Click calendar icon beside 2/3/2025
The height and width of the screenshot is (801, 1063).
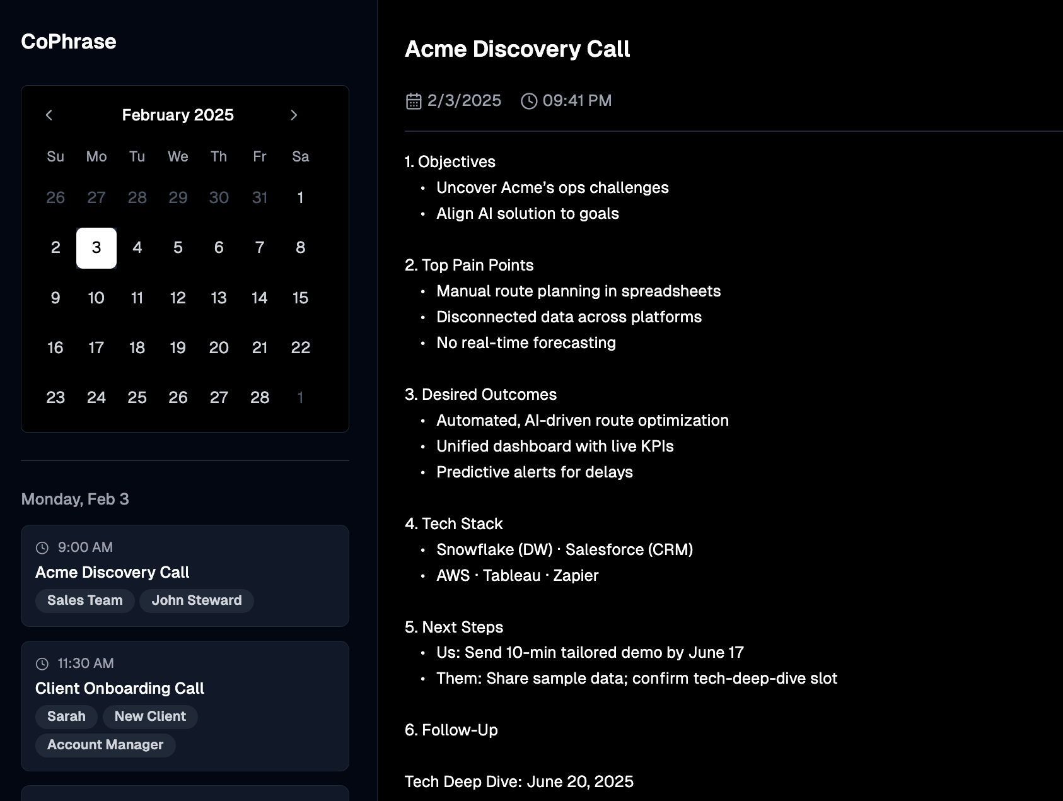(x=414, y=101)
